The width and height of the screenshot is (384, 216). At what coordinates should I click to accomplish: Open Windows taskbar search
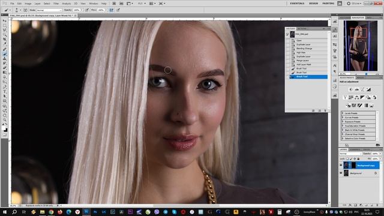tap(14, 212)
